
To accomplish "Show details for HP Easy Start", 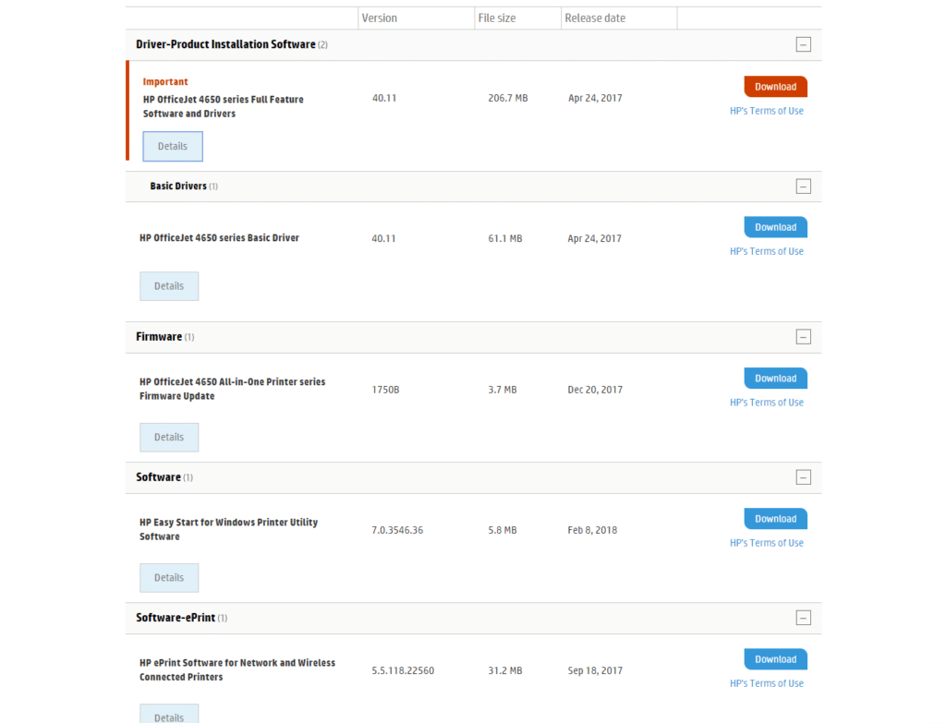I will click(x=168, y=577).
